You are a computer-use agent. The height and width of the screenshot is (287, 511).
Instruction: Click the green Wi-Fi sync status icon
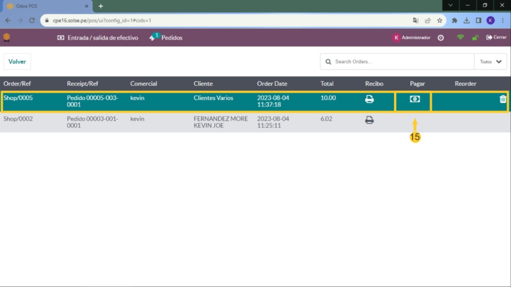460,37
